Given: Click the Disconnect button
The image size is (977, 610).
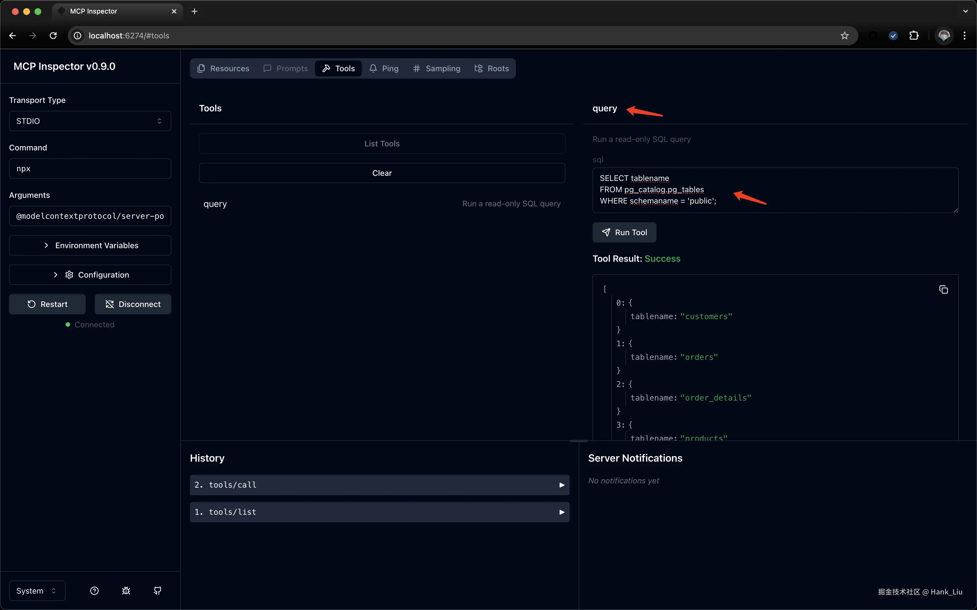Looking at the screenshot, I should click(x=133, y=304).
